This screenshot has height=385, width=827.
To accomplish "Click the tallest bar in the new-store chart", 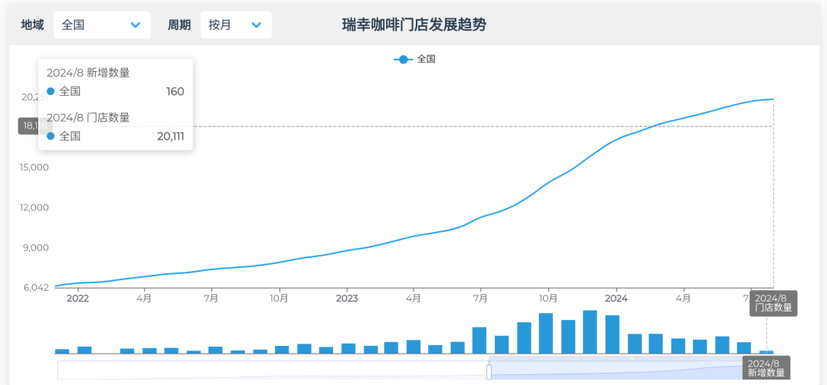I will click(590, 331).
